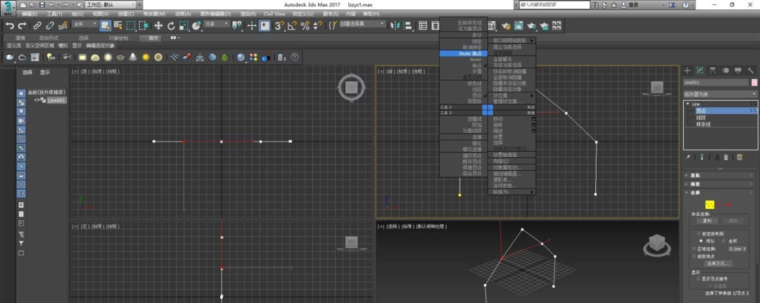Open the 修改器列表 dropdown

click(x=720, y=94)
